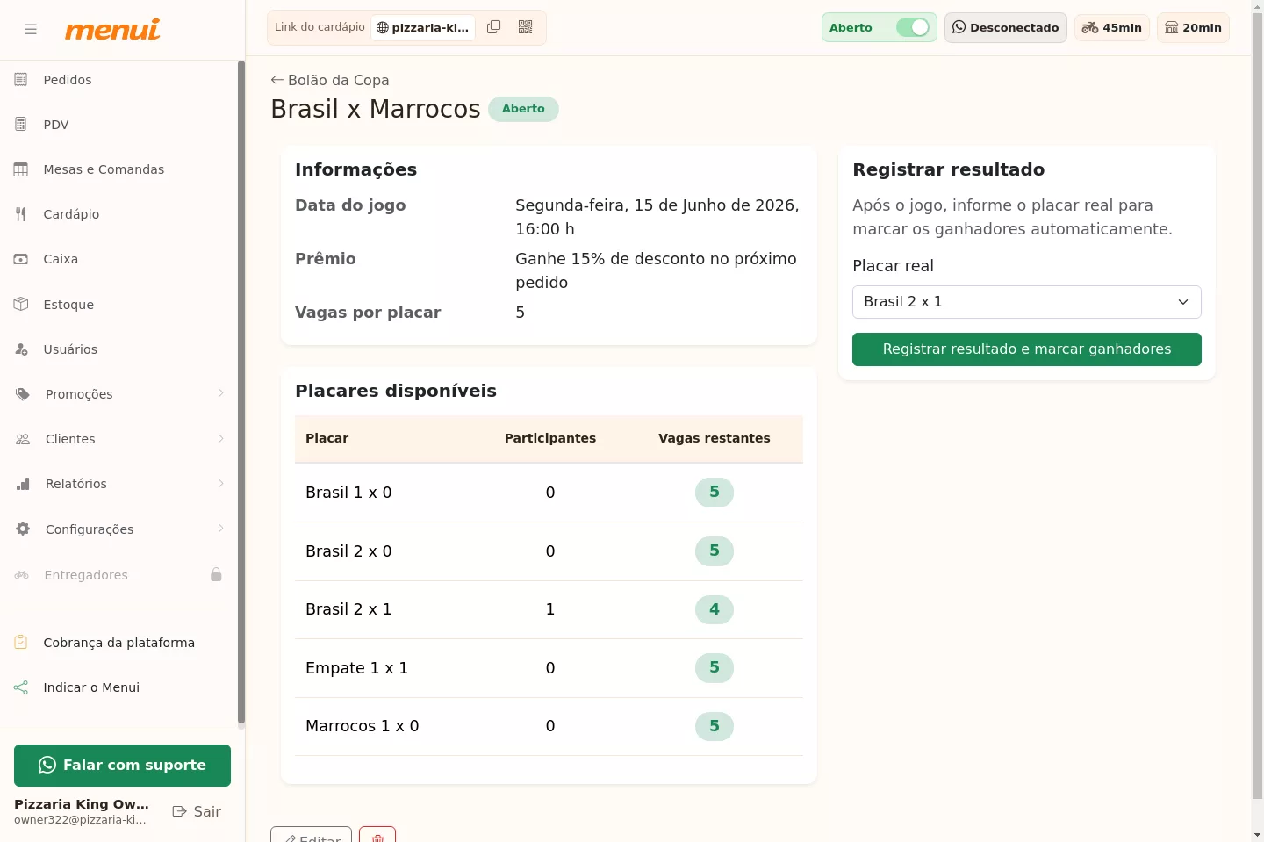Open the pizzaria-ki... cardápio link
Screen dimensions: 1264x842
[x=424, y=28]
